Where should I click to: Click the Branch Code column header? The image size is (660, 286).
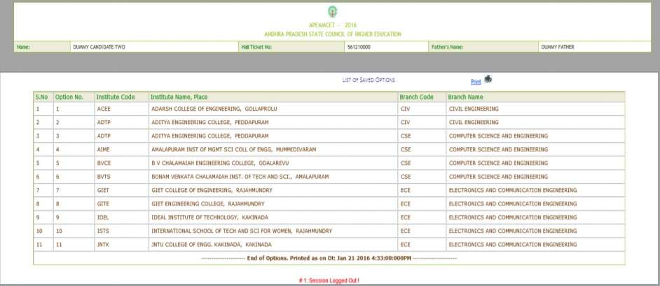416,97
